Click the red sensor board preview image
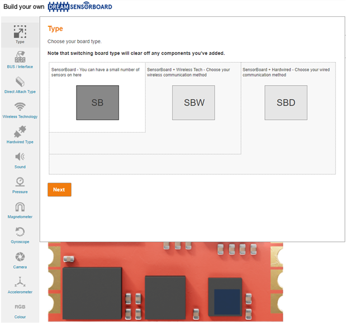346x323 pixels. pos(165,282)
